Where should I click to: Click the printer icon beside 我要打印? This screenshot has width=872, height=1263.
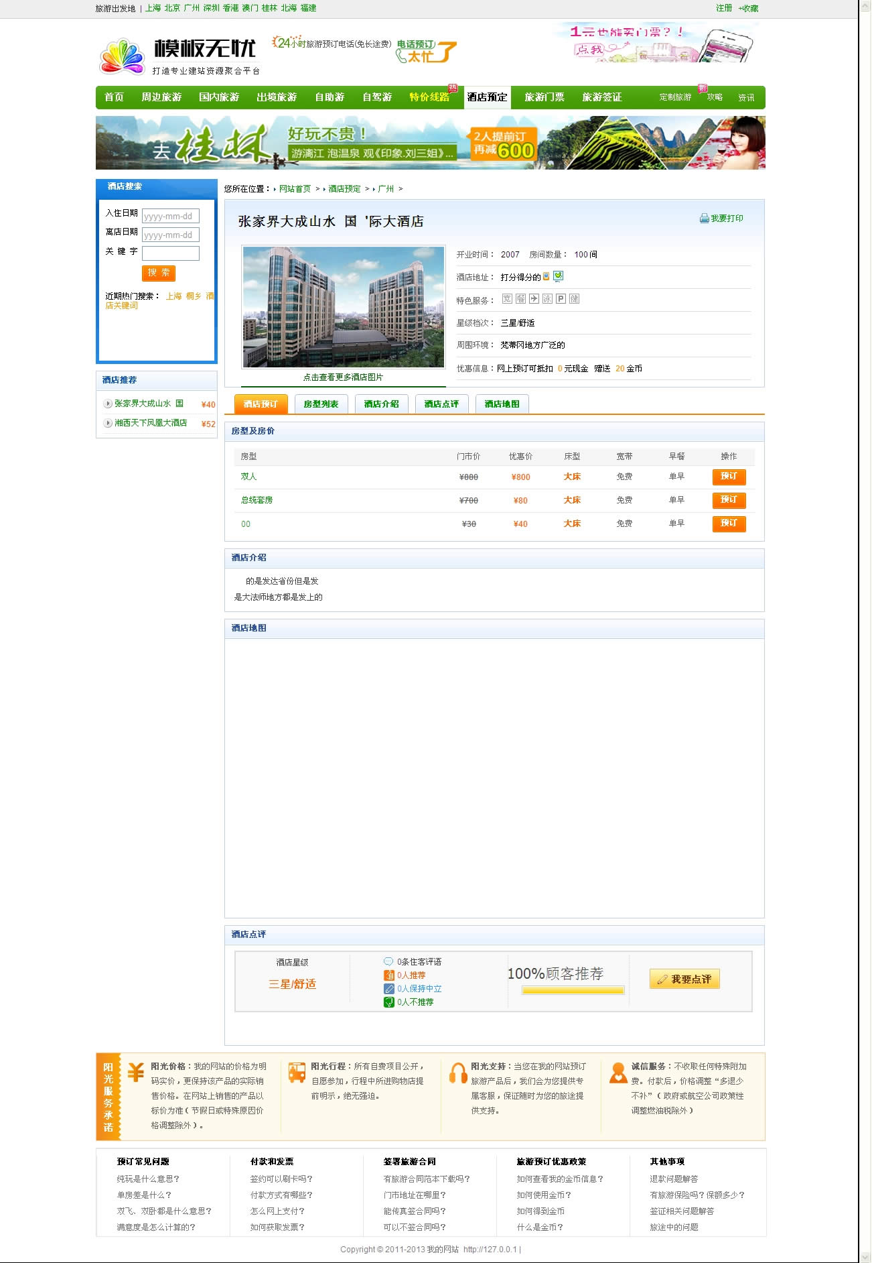click(704, 219)
